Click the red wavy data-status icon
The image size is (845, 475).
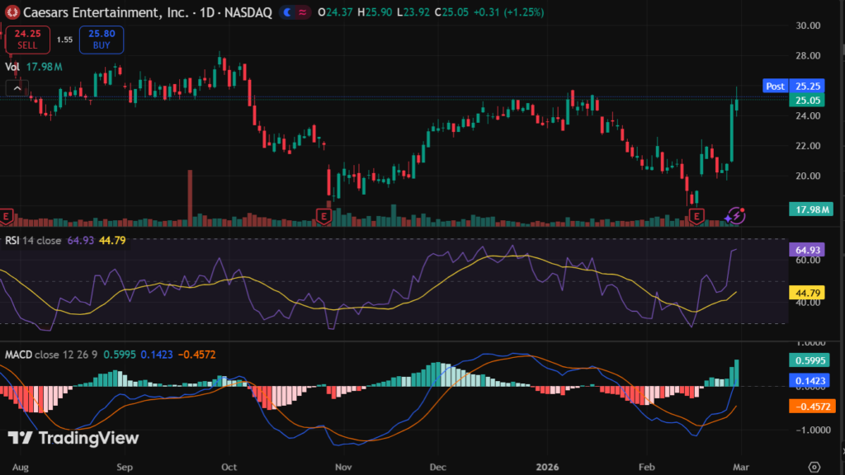coord(303,12)
